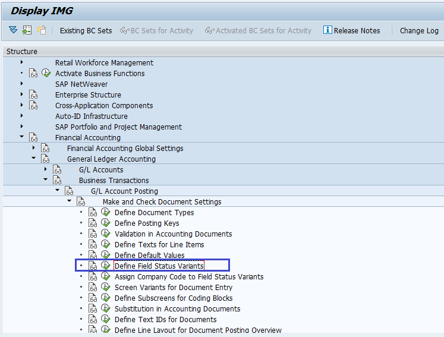Open documentation icon for G/L Account Posting
The width and height of the screenshot is (444, 337).
coord(69,191)
